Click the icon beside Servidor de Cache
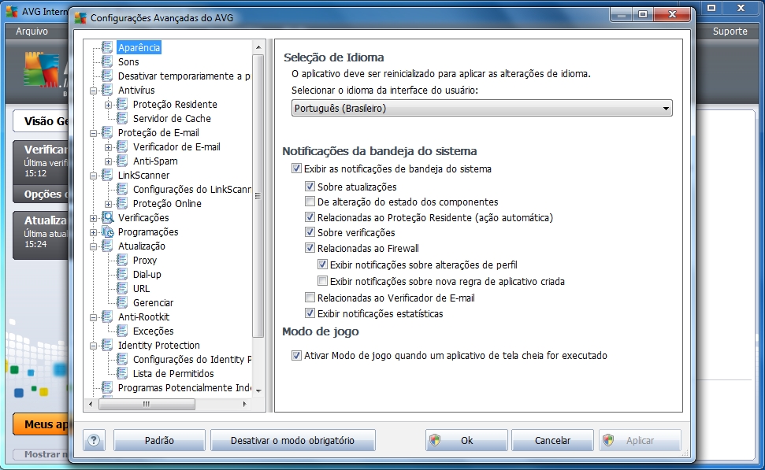 pos(122,118)
